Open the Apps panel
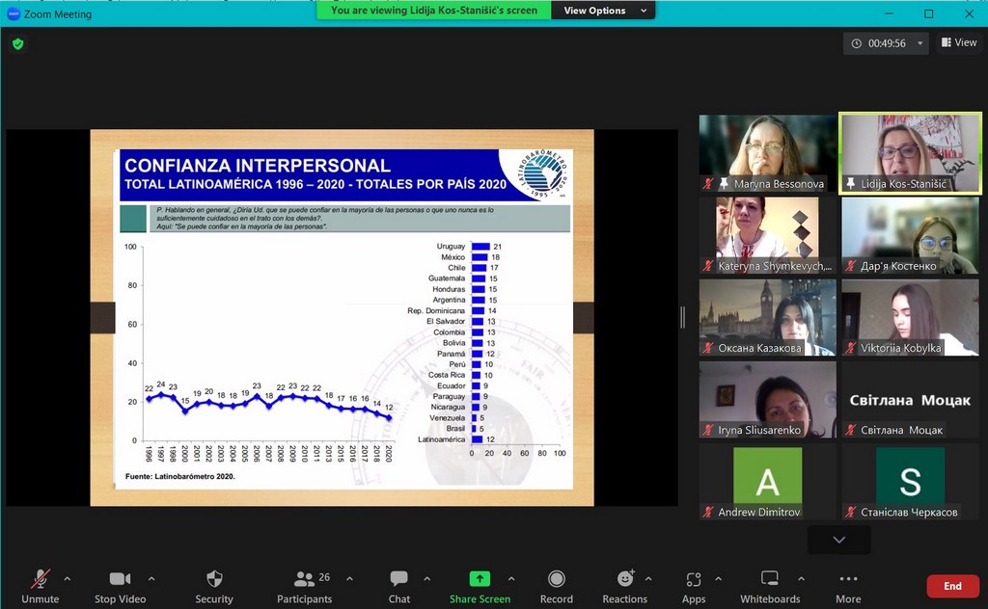Viewport: 988px width, 609px height. click(x=694, y=586)
